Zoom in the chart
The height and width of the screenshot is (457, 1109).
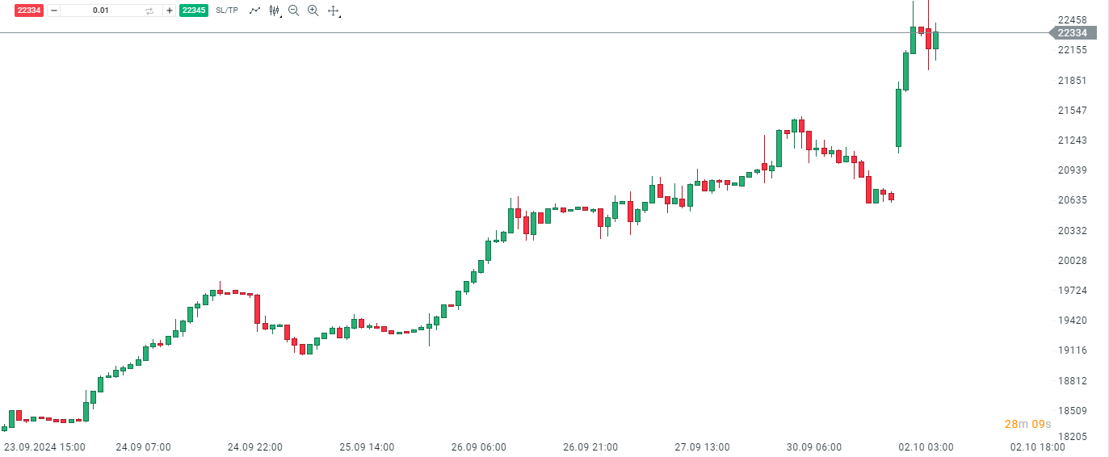[x=313, y=10]
